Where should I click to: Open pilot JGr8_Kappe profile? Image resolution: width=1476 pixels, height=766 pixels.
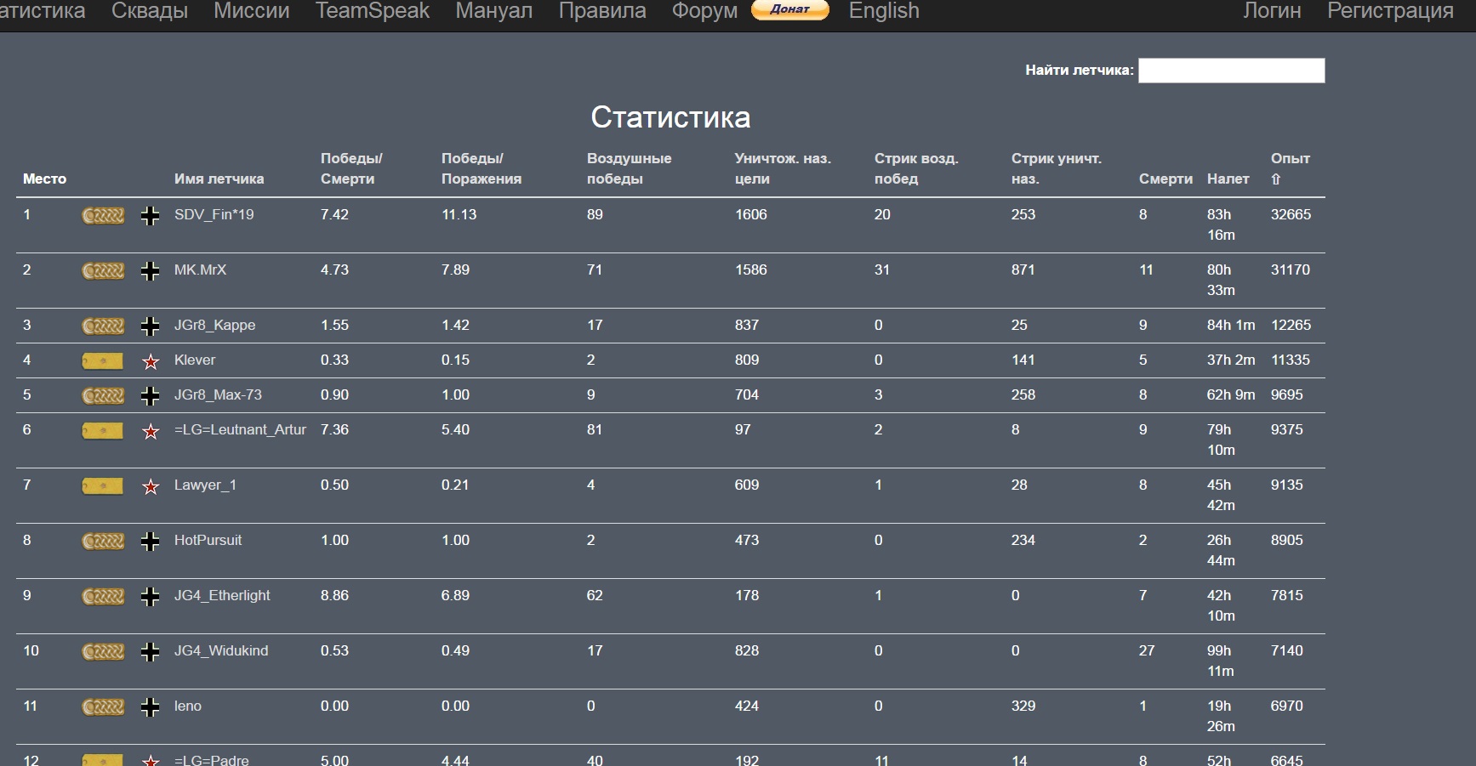[x=215, y=326]
